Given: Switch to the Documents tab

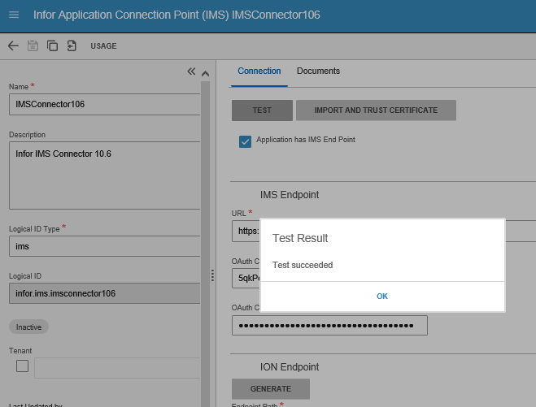Looking at the screenshot, I should 318,71.
